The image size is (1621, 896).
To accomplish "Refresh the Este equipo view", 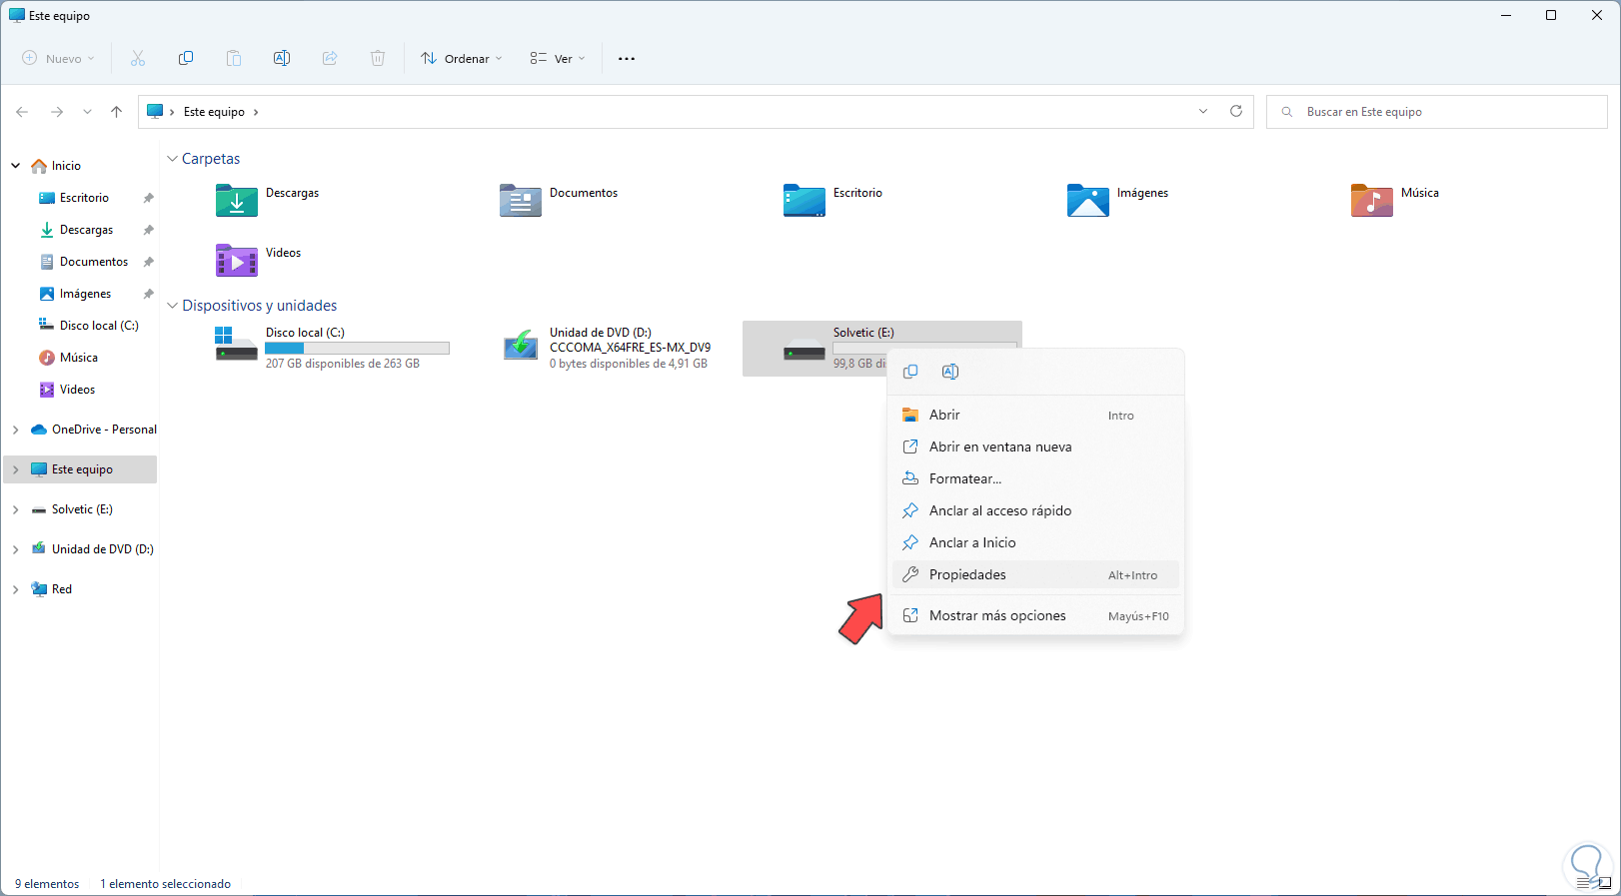I will (1236, 111).
